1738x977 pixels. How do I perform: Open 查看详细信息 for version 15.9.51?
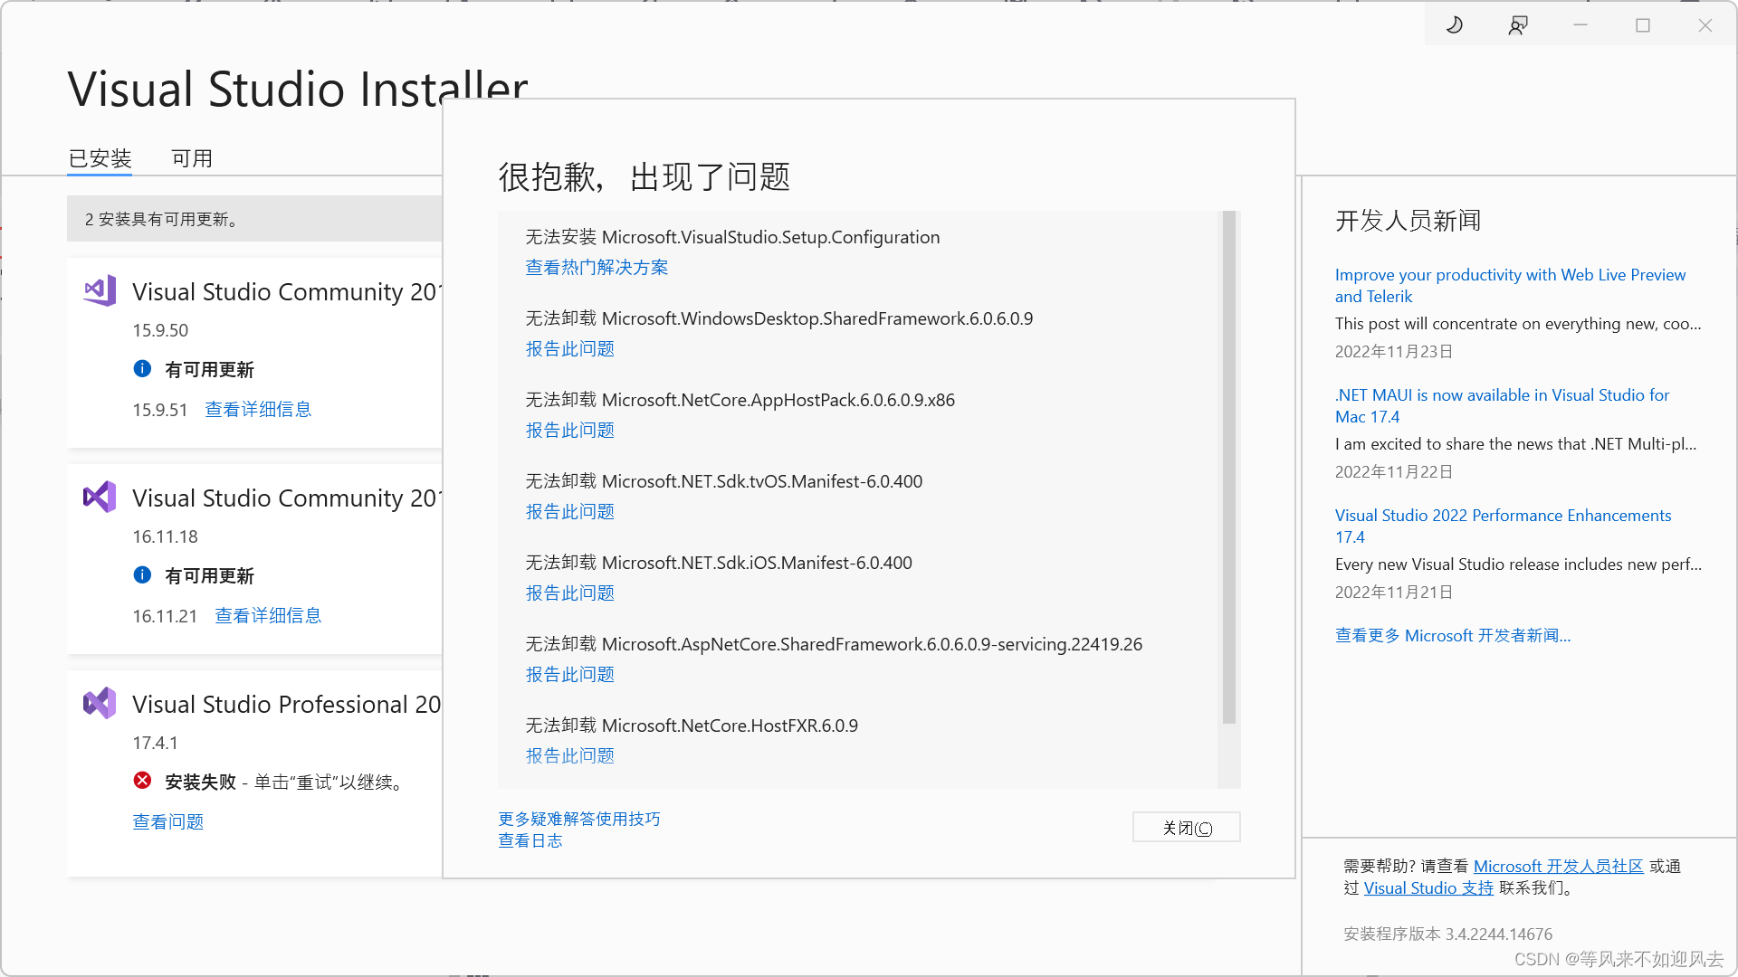pyautogui.click(x=258, y=410)
